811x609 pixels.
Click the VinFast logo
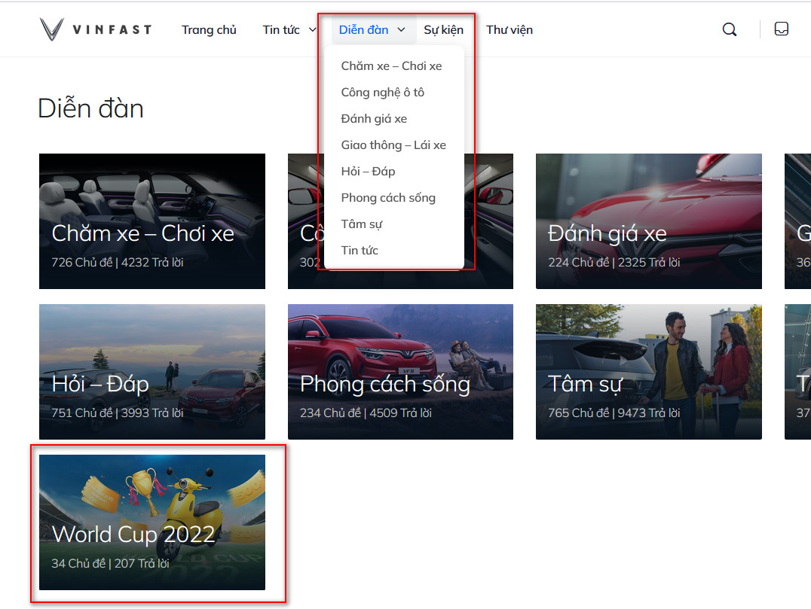point(95,29)
